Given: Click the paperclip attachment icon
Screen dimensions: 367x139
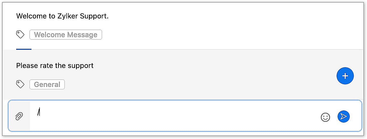Looking at the screenshot, I should (19, 116).
